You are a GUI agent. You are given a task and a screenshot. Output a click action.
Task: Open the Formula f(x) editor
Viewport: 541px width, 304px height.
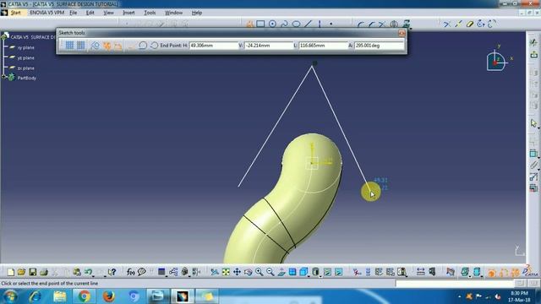(130, 272)
